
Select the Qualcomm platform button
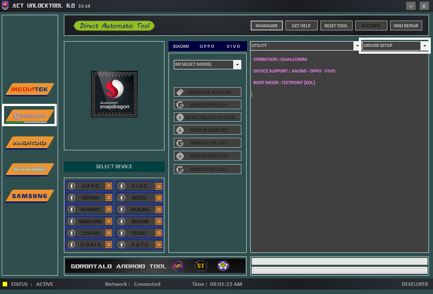coord(29,115)
